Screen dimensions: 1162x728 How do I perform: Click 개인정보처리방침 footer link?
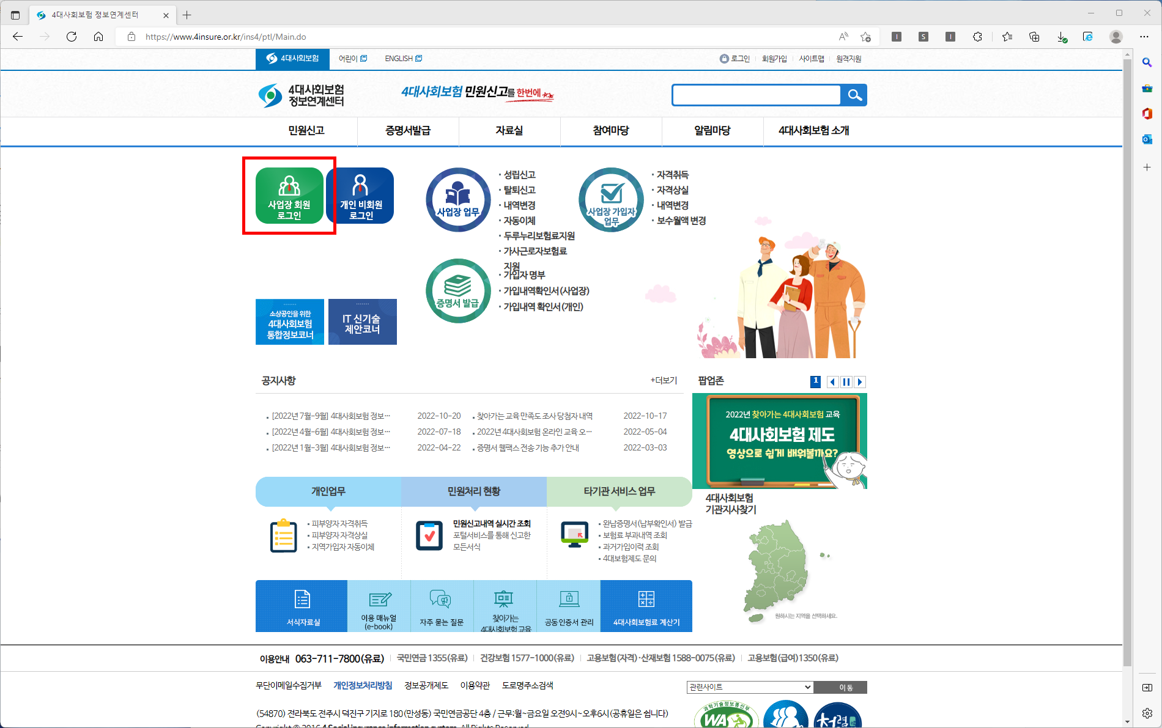coord(363,685)
